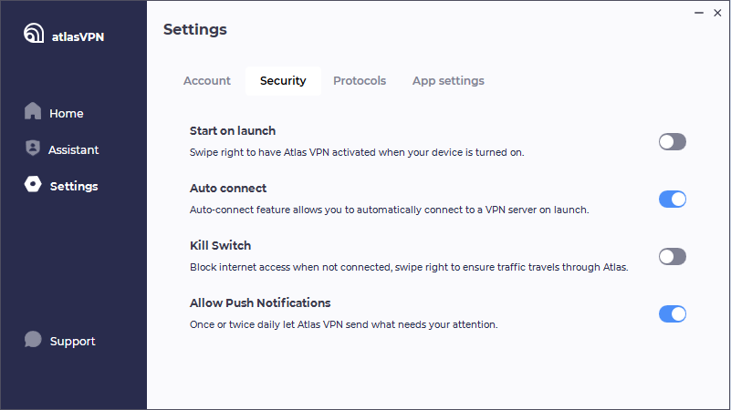Viewport: 731px width, 410px height.
Task: Go to the App settings tab
Action: click(448, 81)
